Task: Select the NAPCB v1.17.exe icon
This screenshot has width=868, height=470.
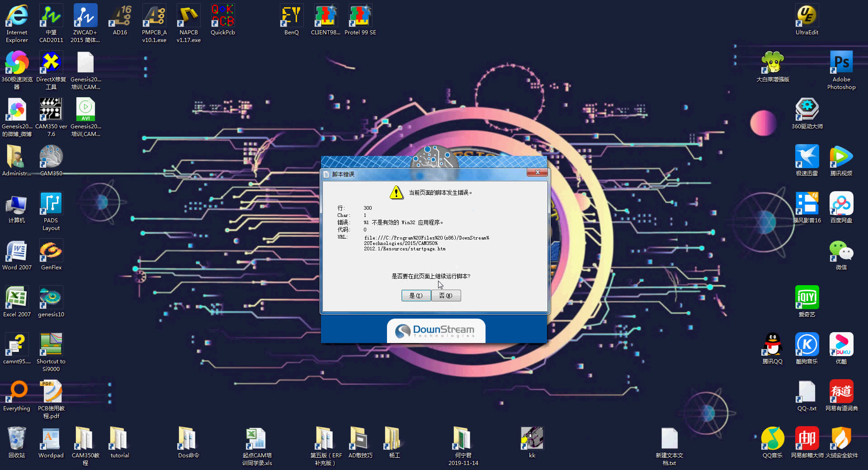Action: [x=189, y=16]
